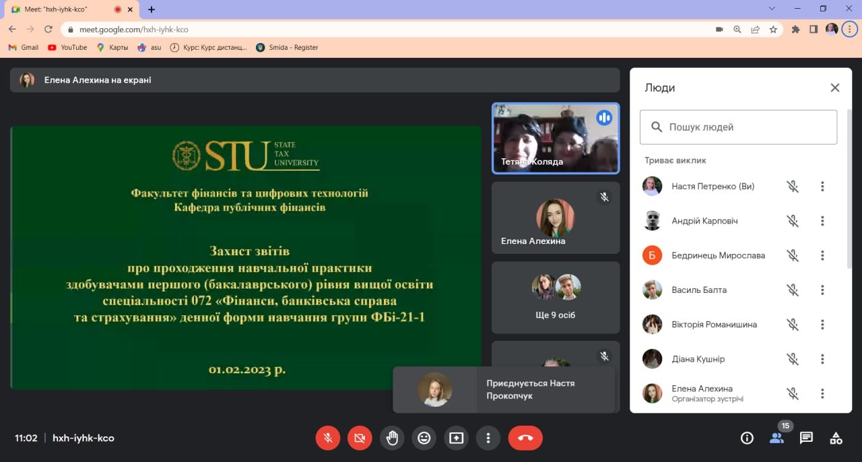Open the tab search chevron
Screen dimensions: 862x462
coord(772,9)
